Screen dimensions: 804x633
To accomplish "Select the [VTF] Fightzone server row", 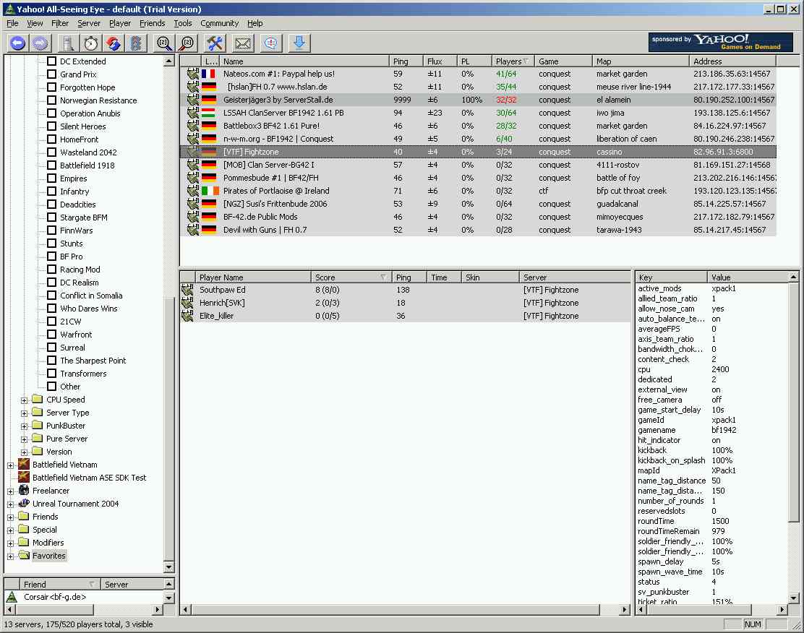I will [478, 152].
